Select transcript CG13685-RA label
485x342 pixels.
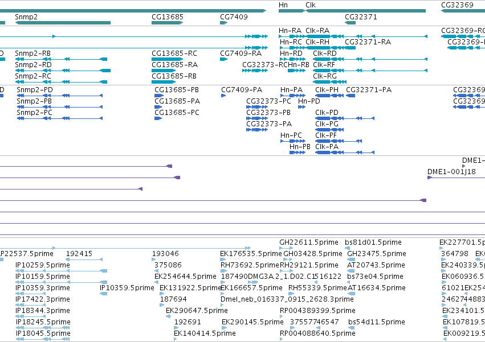click(174, 64)
